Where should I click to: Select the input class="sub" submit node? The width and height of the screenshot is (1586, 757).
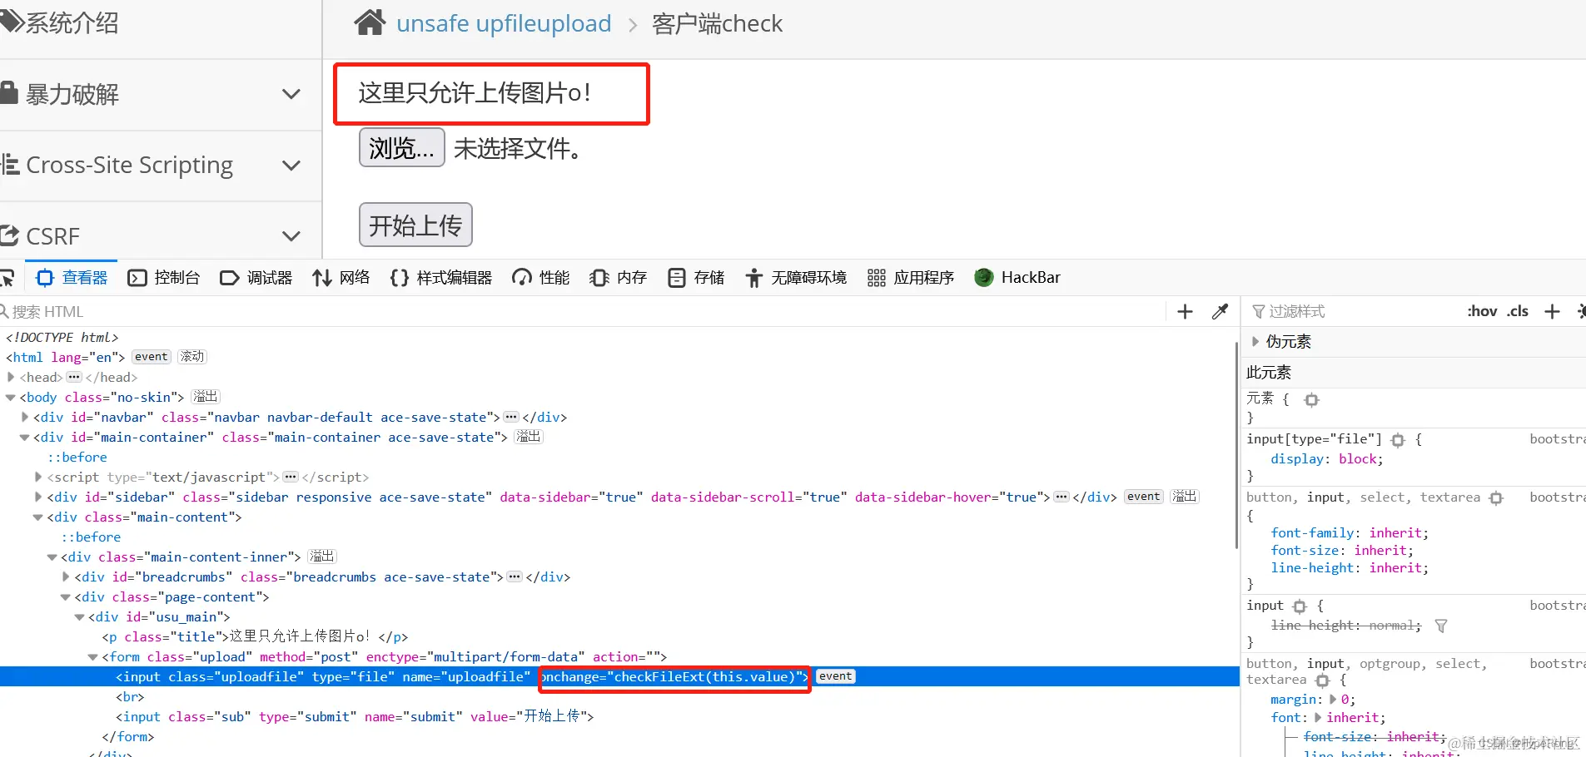click(x=355, y=717)
